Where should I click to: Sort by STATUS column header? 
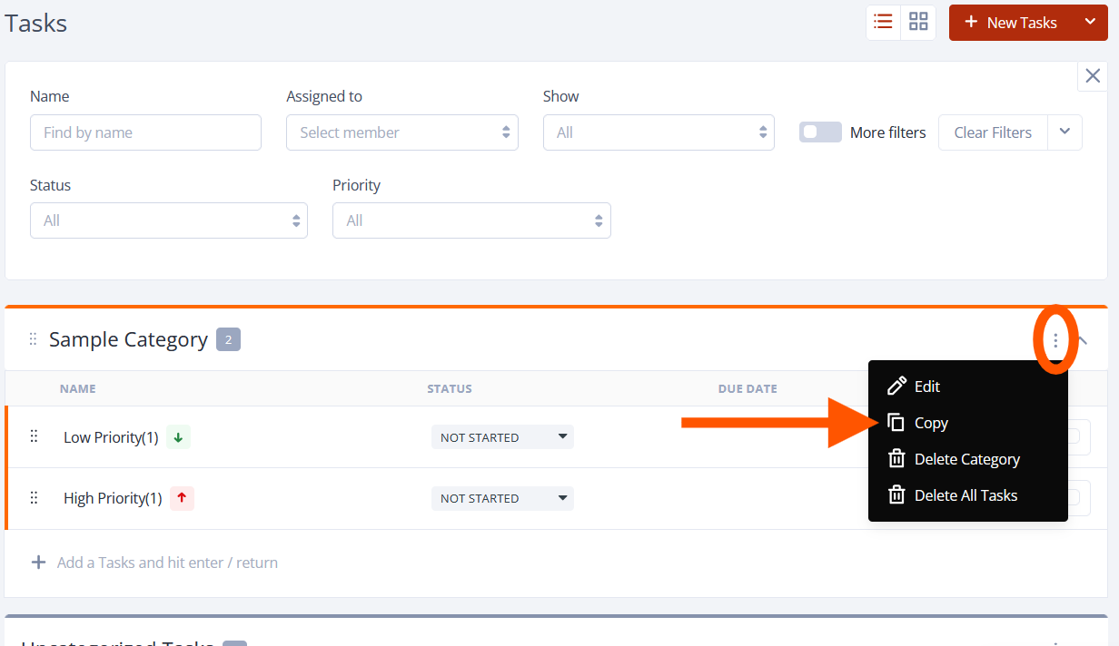pos(450,388)
